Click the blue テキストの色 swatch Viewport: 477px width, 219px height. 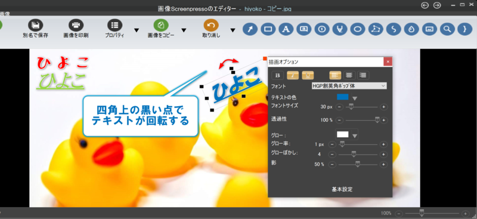pos(342,97)
